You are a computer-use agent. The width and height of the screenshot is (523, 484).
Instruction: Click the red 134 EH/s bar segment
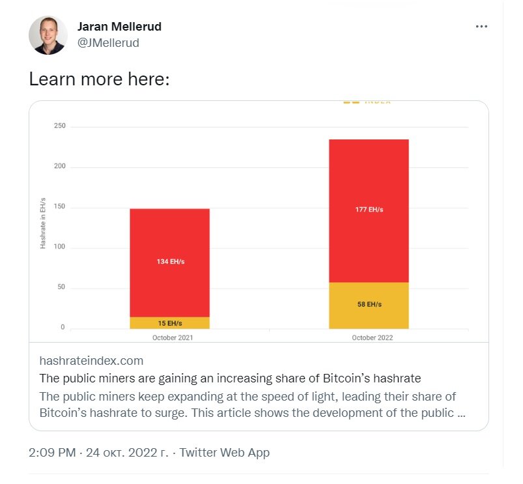pyautogui.click(x=170, y=263)
